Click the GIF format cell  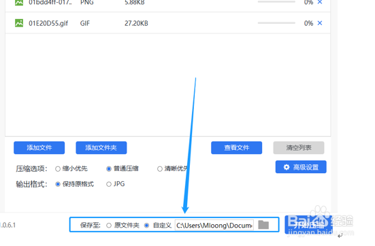point(85,23)
